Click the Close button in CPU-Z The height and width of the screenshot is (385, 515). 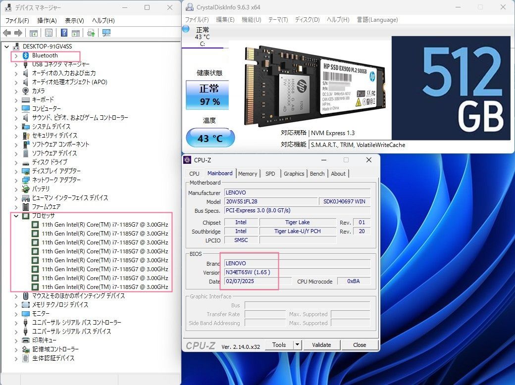[360, 344]
